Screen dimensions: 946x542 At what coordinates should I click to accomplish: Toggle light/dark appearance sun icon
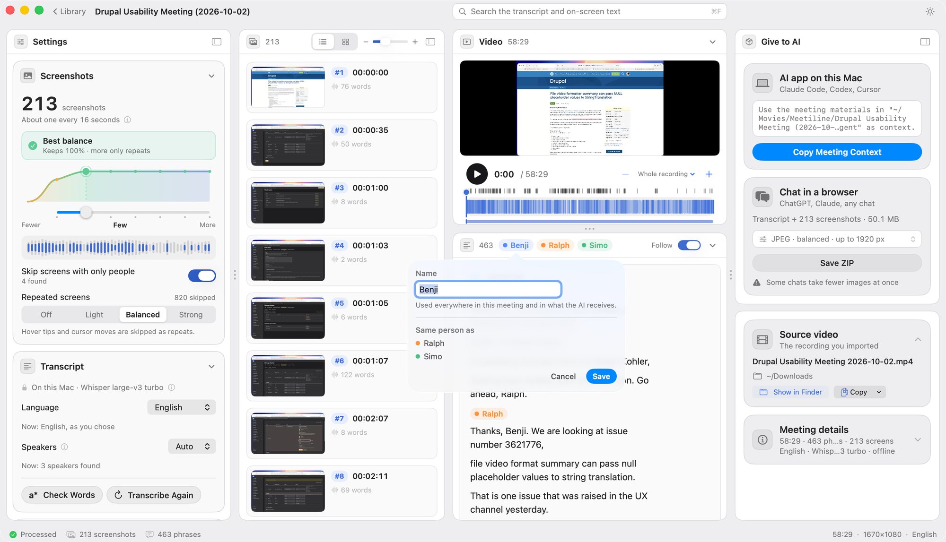tap(930, 12)
